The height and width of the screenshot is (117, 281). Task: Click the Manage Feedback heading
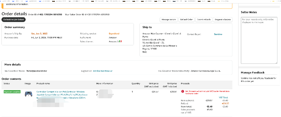tap(252, 72)
